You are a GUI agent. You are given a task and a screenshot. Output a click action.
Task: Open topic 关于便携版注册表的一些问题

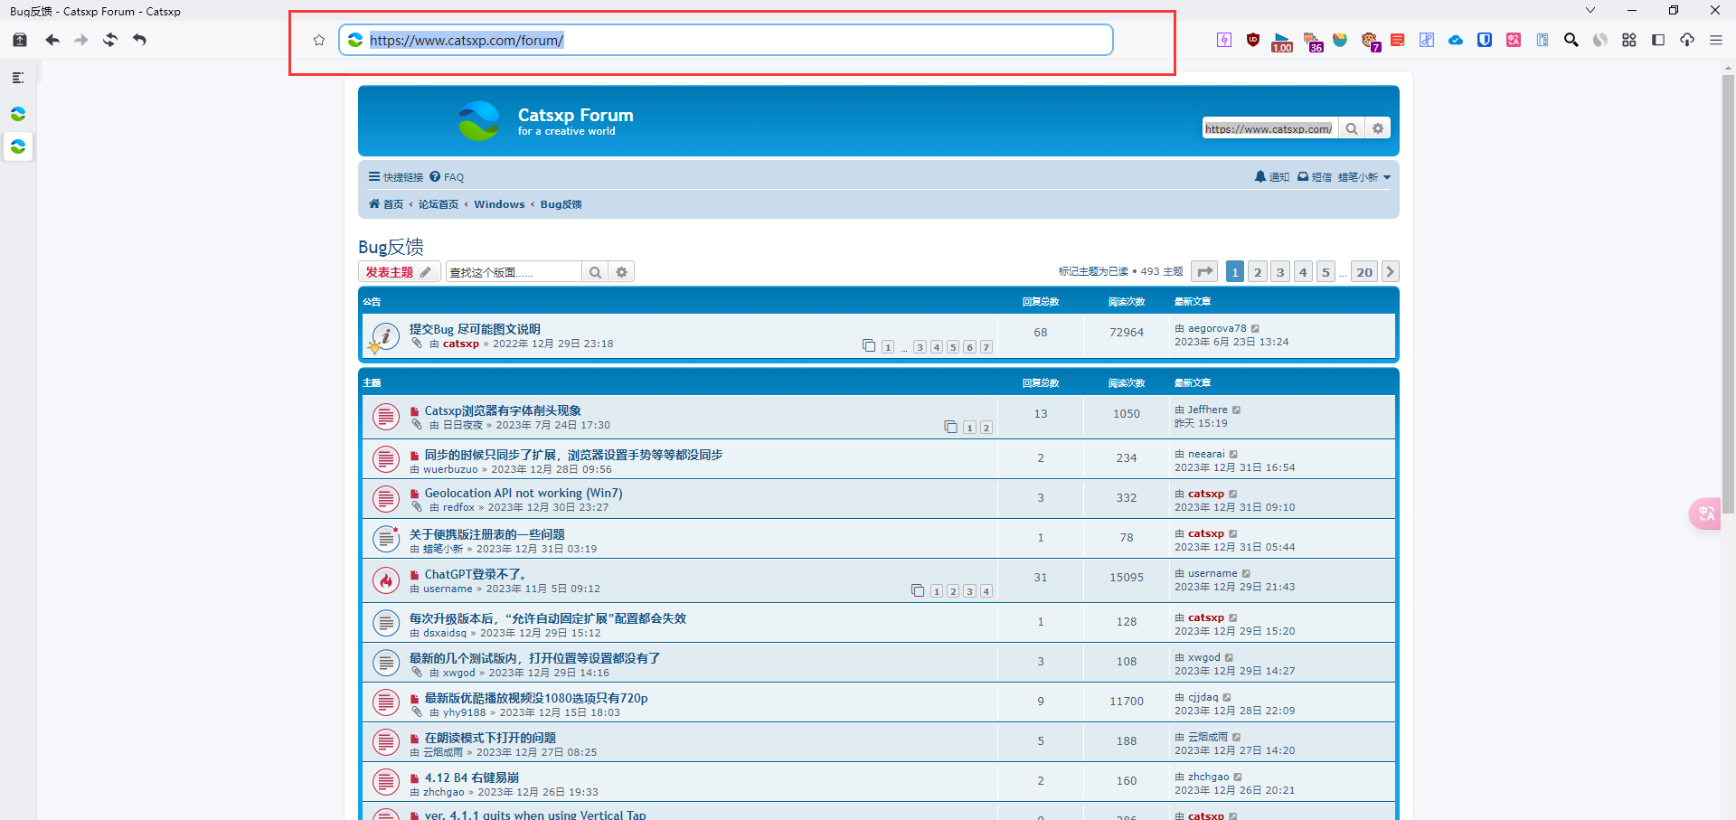tap(487, 534)
